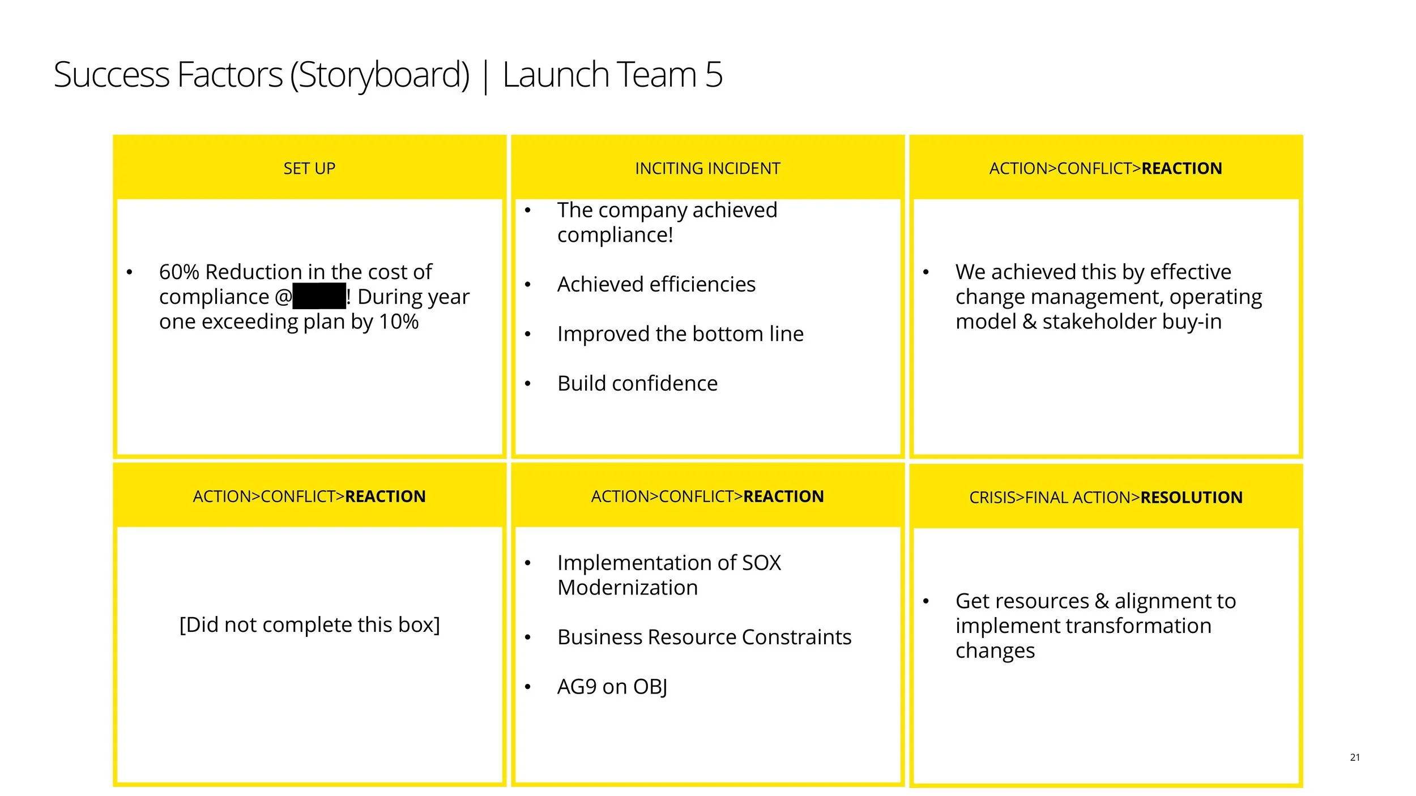Click the 'Achieved efficiencies' bullet
The image size is (1416, 796).
656,284
